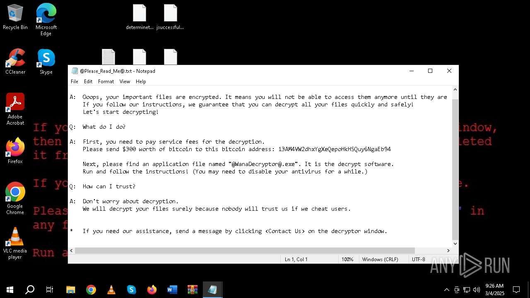Click the vertical scrollbar down arrow

455,244
